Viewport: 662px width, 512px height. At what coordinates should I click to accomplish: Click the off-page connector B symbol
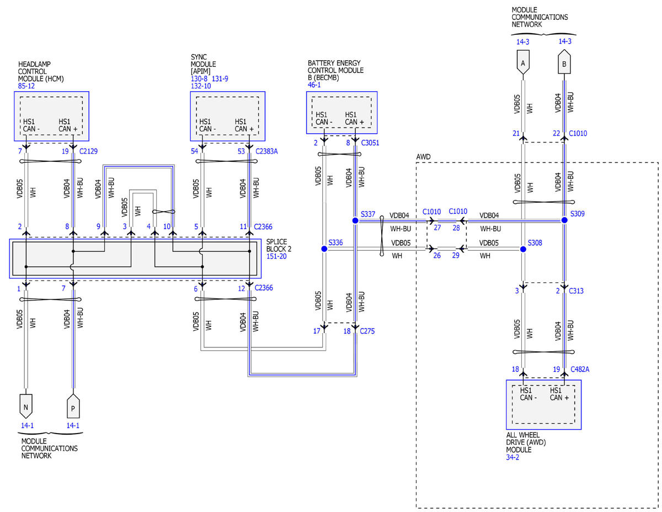click(x=564, y=62)
